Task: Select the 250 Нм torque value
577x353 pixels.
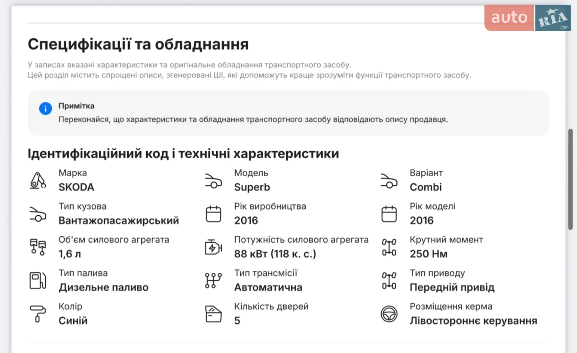Action: (x=429, y=254)
